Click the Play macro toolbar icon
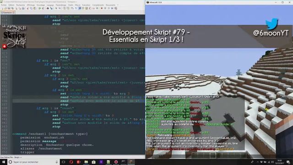The height and width of the screenshot is (165, 293). [x=109, y=8]
